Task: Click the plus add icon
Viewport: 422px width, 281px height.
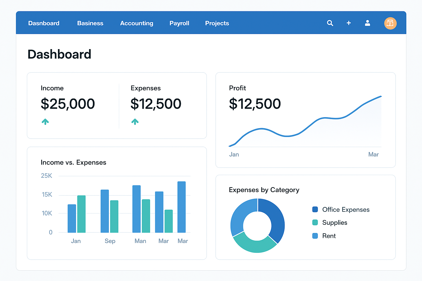Action: [x=349, y=23]
